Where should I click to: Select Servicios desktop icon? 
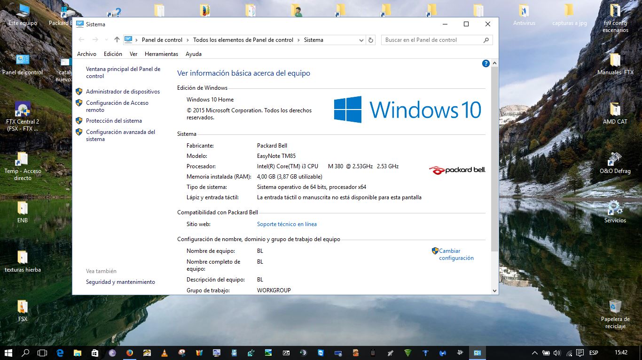point(615,212)
